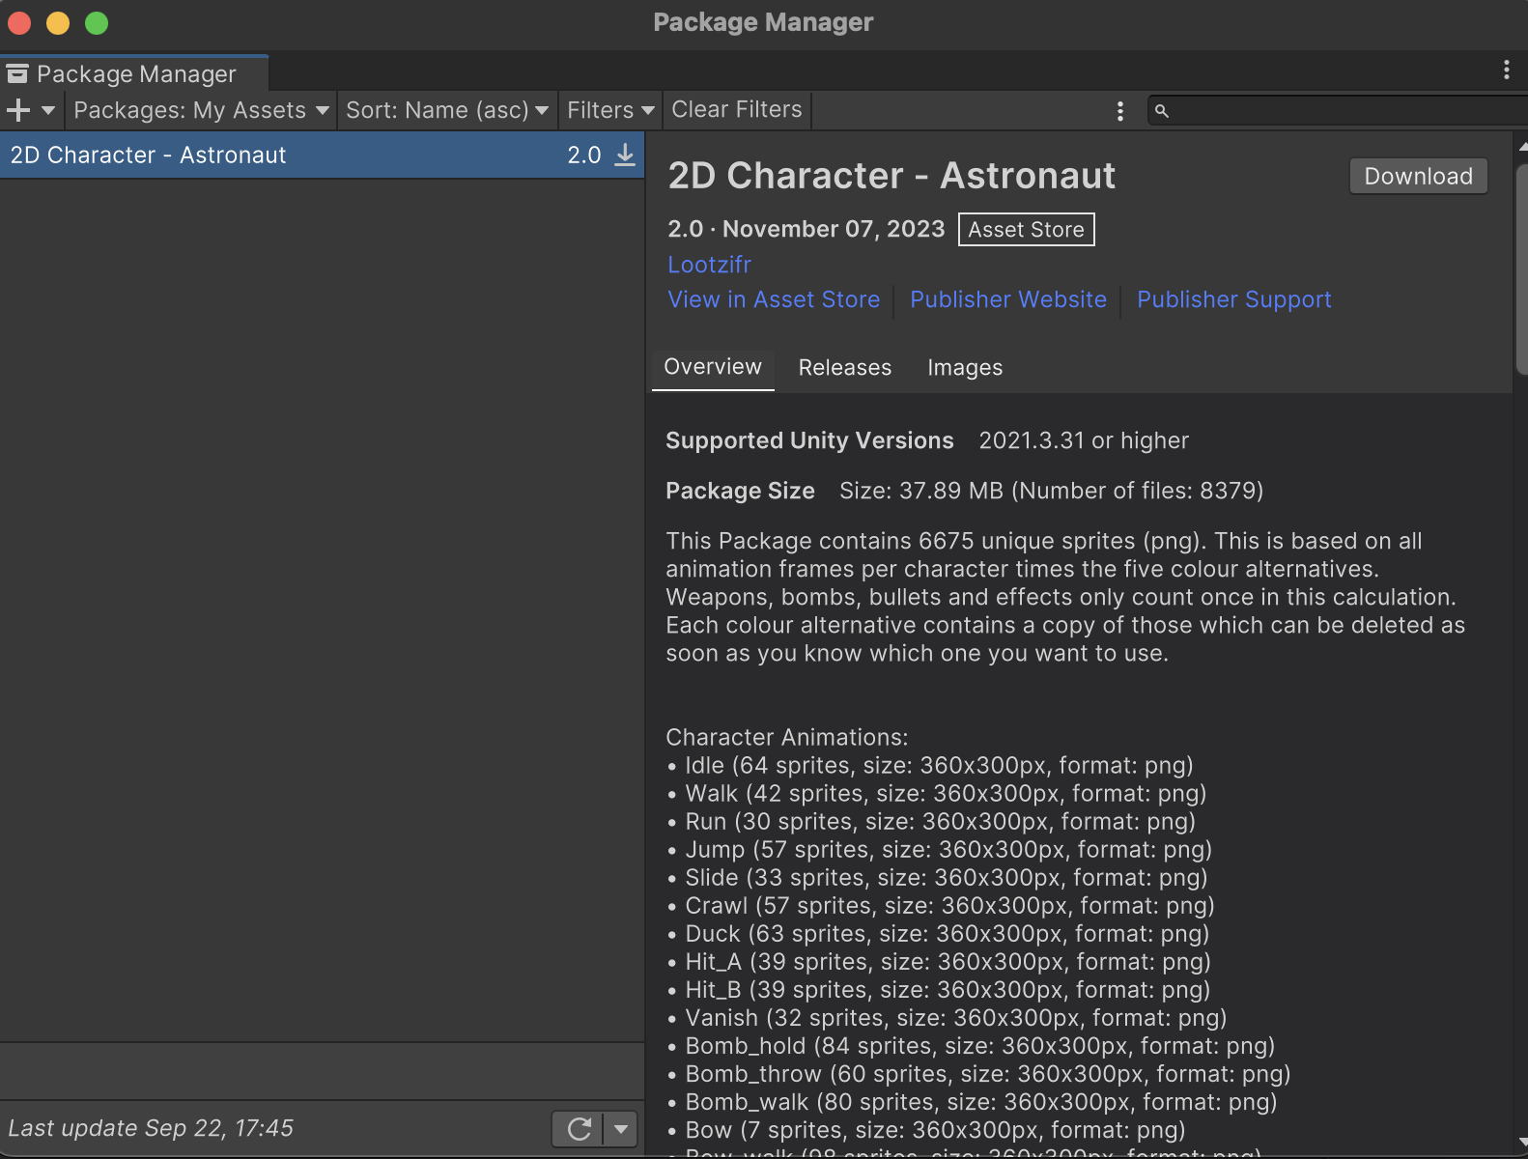Click the details panel vertical scrollbar
Screen dimensions: 1528x1159
[x=1522, y=270]
